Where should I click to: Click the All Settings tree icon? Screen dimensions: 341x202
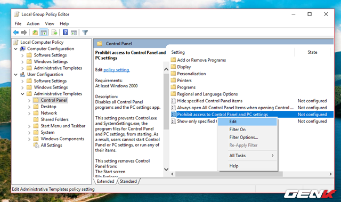36,146
